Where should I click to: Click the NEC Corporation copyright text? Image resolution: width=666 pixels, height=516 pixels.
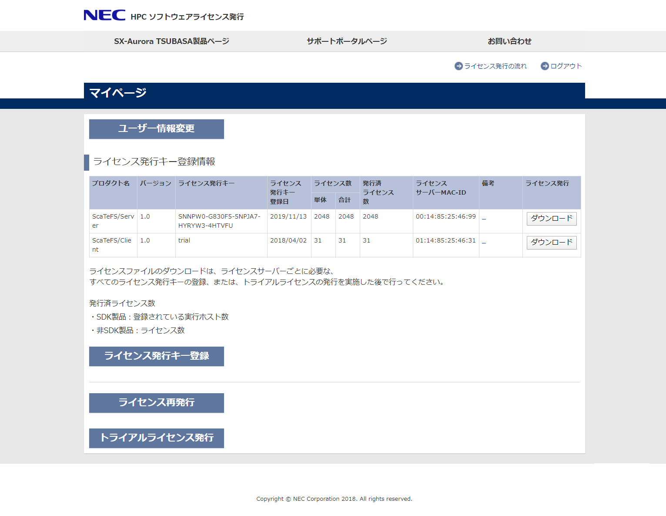pyautogui.click(x=334, y=499)
